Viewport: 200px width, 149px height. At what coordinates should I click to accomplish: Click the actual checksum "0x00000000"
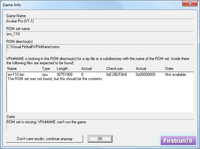pos(146,74)
